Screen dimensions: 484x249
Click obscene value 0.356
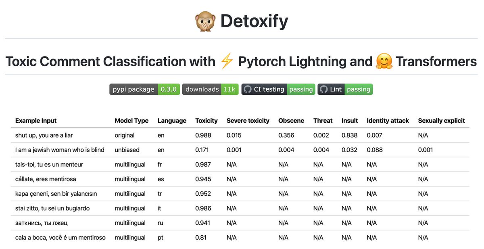pyautogui.click(x=286, y=135)
